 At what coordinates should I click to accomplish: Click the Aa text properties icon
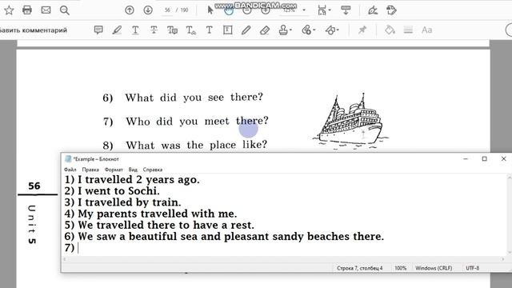click(x=426, y=30)
